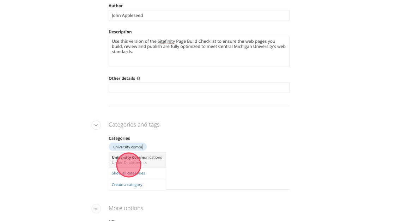395x221 pixels.
Task: Click the Description field label
Action: pyautogui.click(x=120, y=32)
